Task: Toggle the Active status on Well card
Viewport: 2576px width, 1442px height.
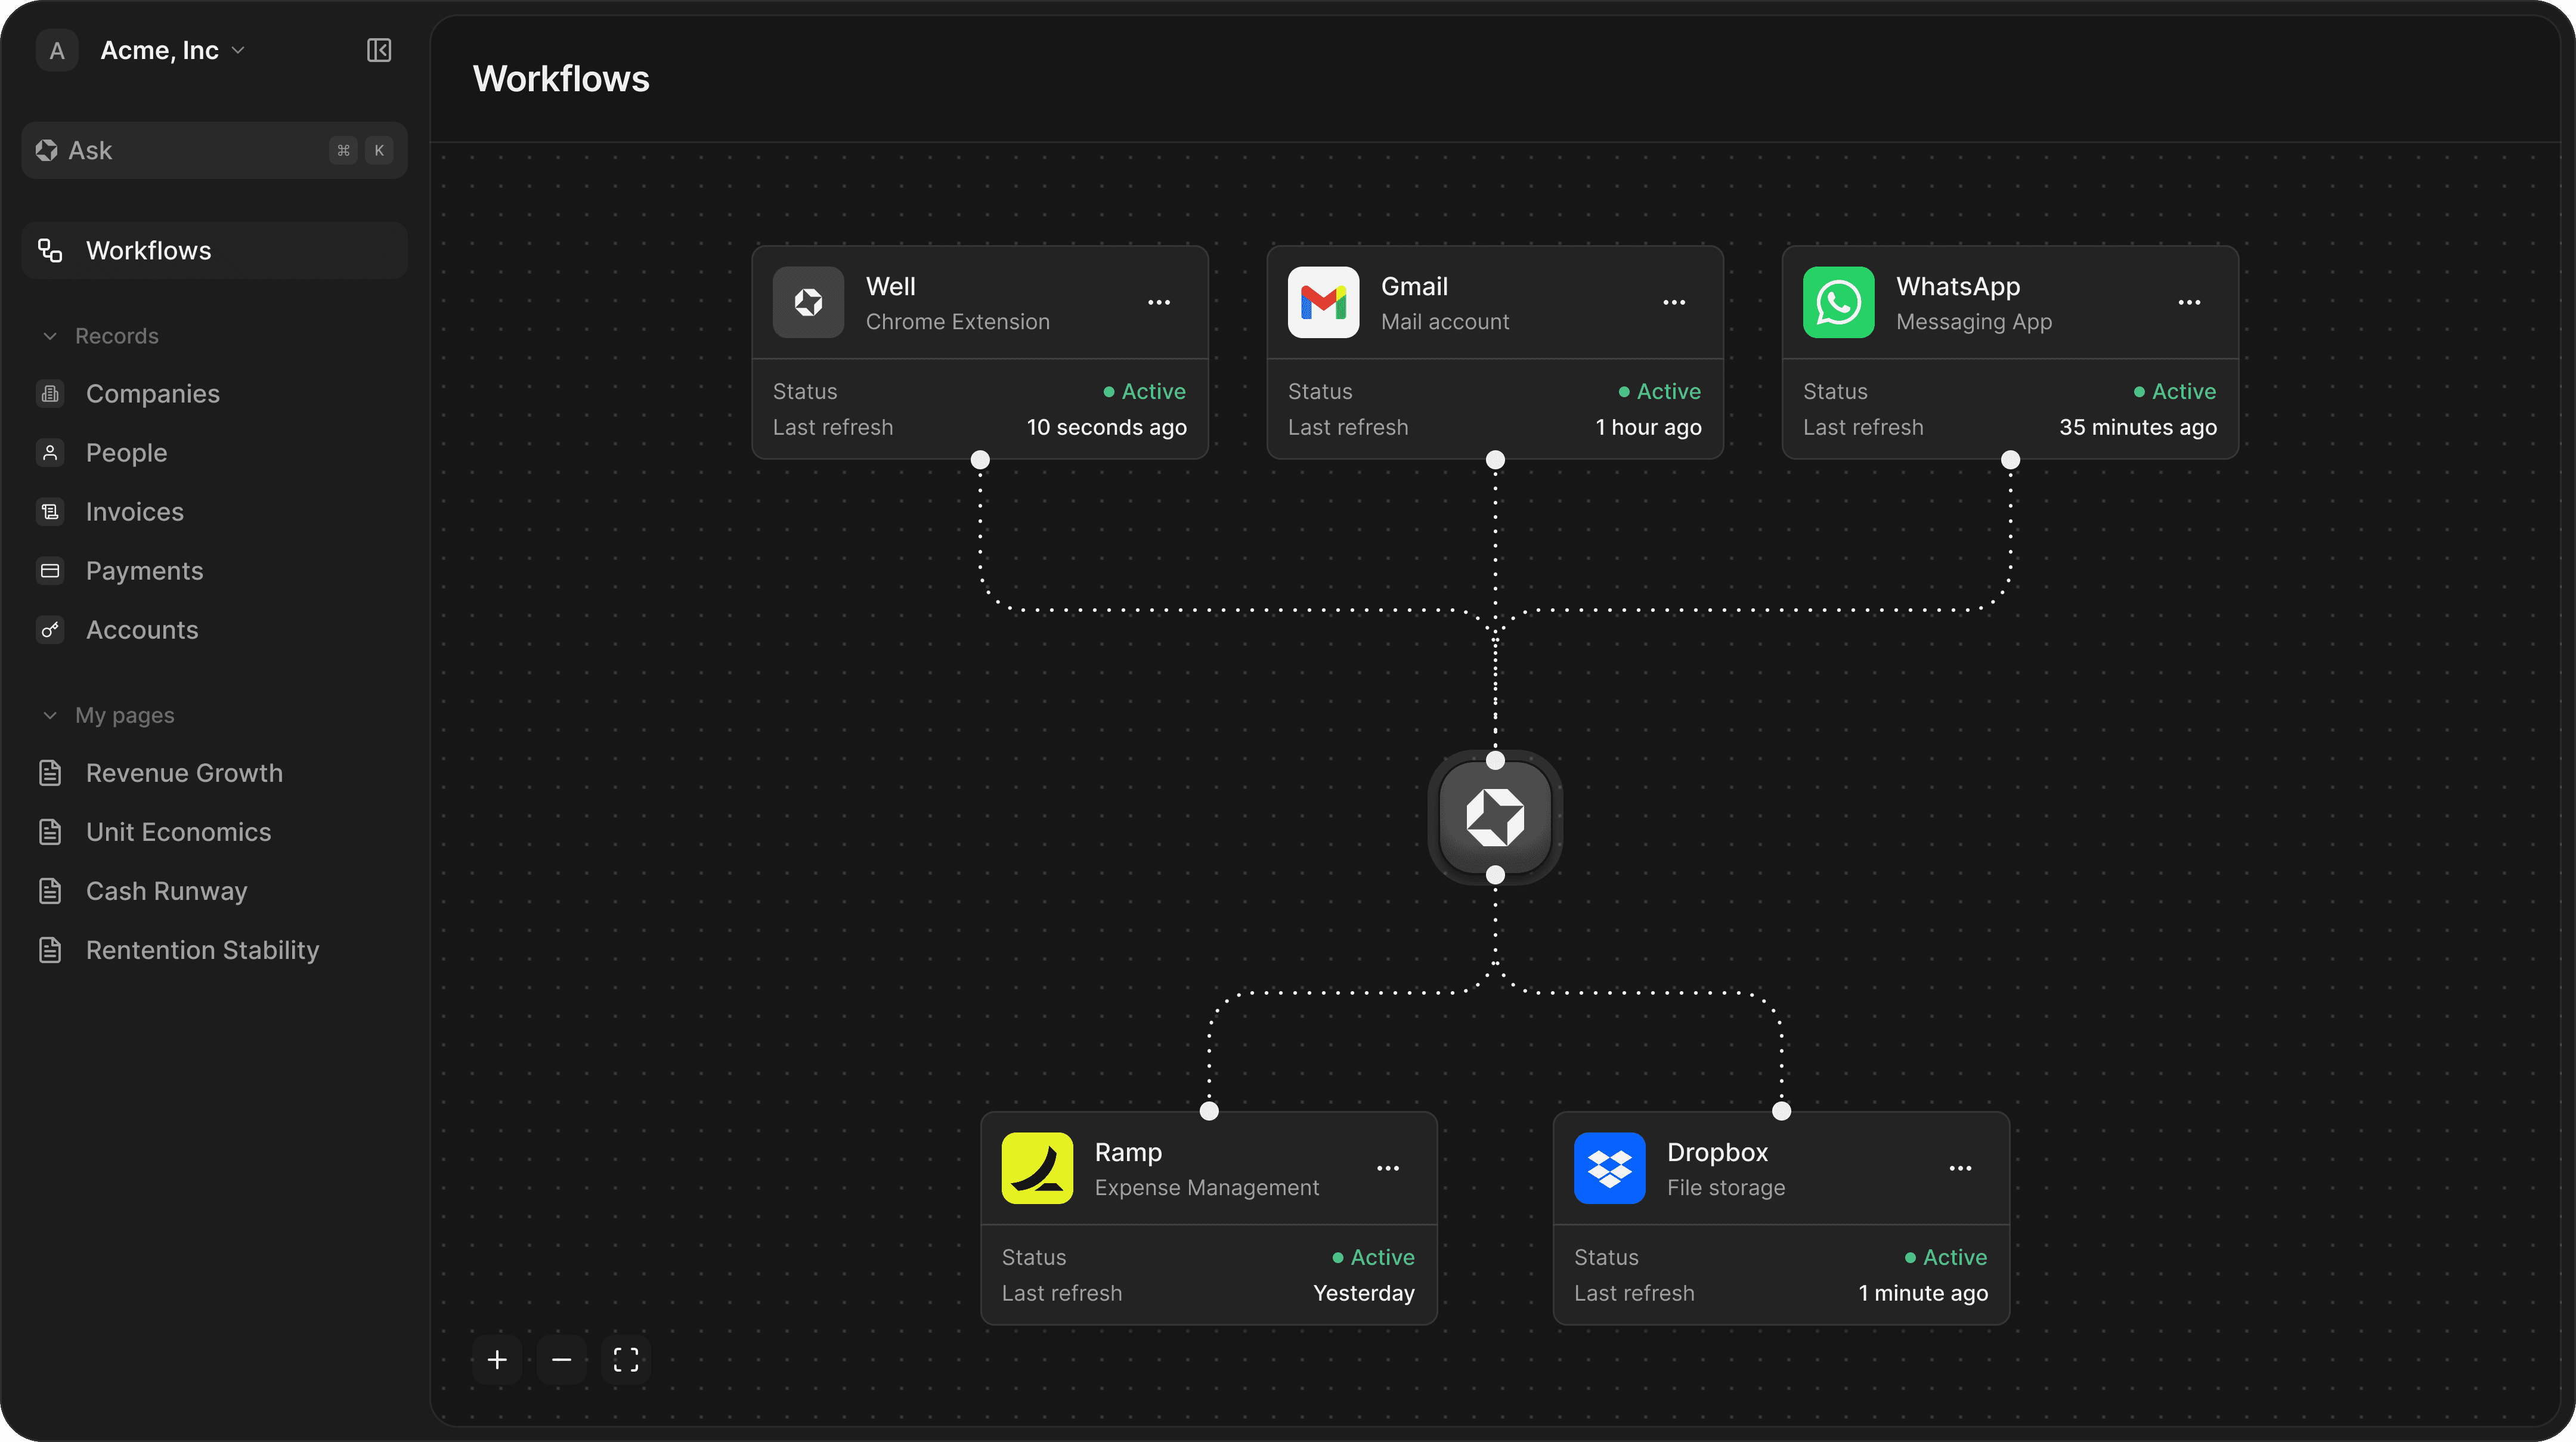Action: coord(1144,391)
